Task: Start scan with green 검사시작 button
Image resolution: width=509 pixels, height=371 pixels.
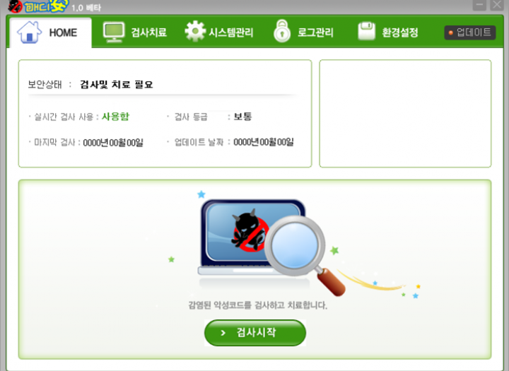Action: [x=255, y=333]
